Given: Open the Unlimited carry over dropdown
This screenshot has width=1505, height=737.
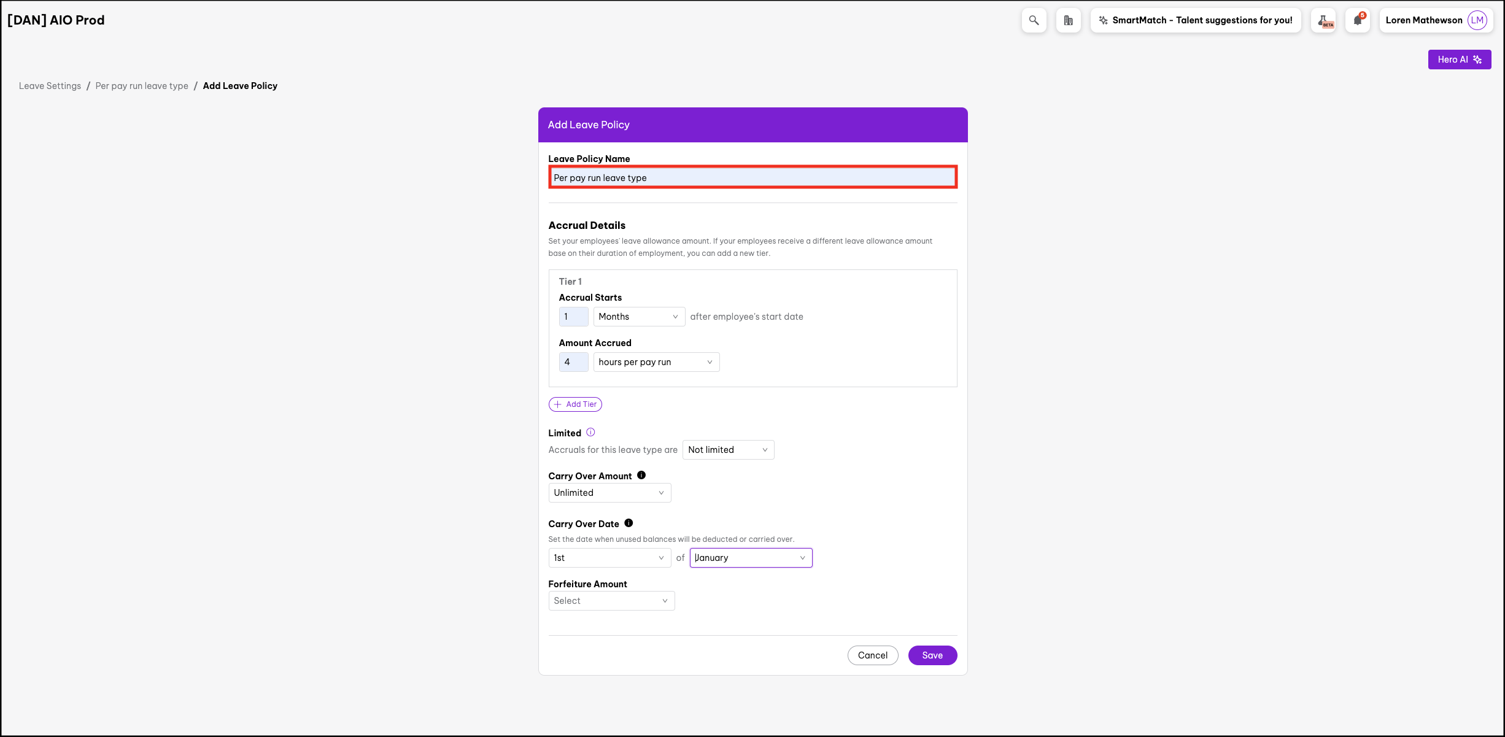Looking at the screenshot, I should pos(609,493).
